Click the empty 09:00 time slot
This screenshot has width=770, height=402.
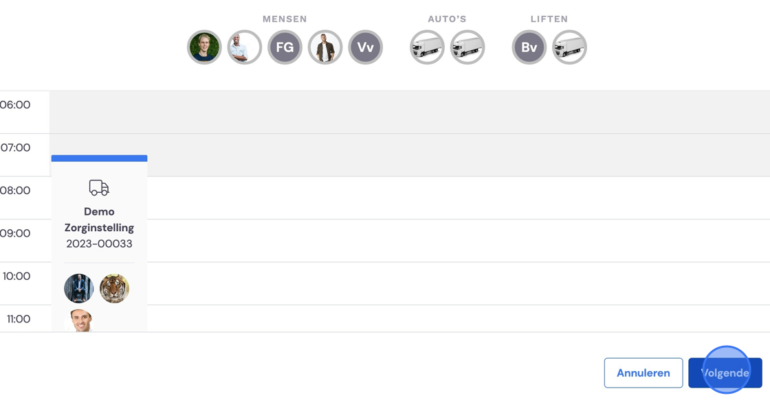(459, 241)
